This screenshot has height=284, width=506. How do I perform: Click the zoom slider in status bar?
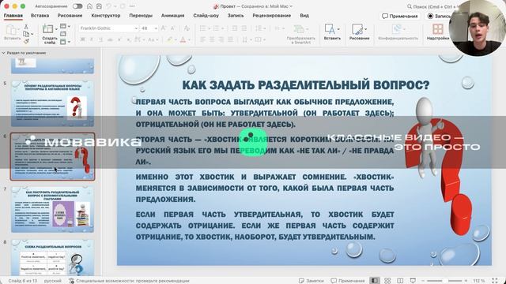tap(444, 281)
